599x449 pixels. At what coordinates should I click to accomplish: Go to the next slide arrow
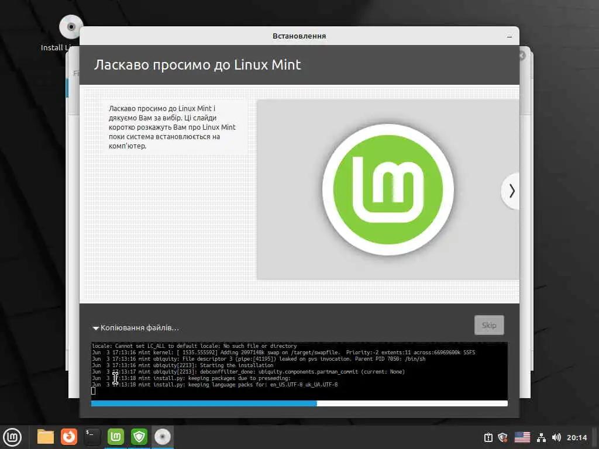click(511, 191)
